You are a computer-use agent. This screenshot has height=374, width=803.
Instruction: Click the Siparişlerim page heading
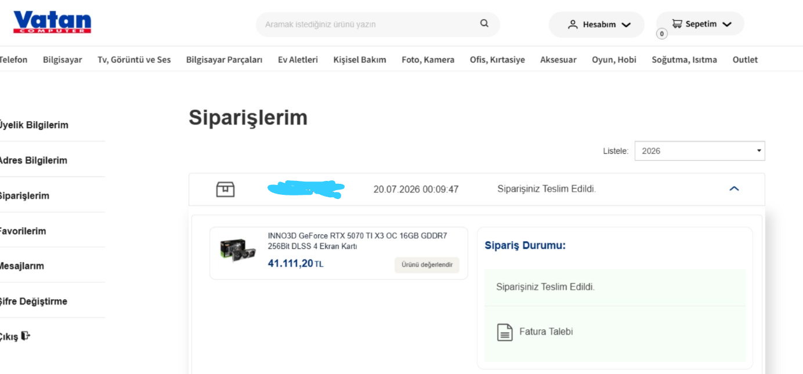pos(248,118)
